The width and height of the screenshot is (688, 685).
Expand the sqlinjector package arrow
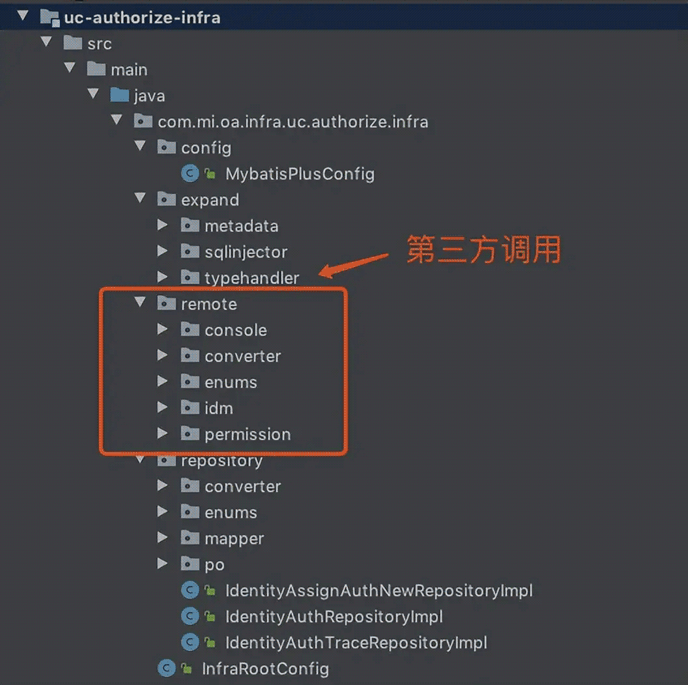point(162,251)
